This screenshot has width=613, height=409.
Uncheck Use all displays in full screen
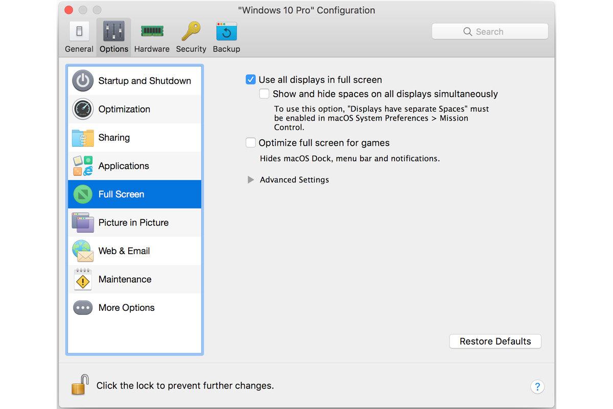click(x=250, y=79)
